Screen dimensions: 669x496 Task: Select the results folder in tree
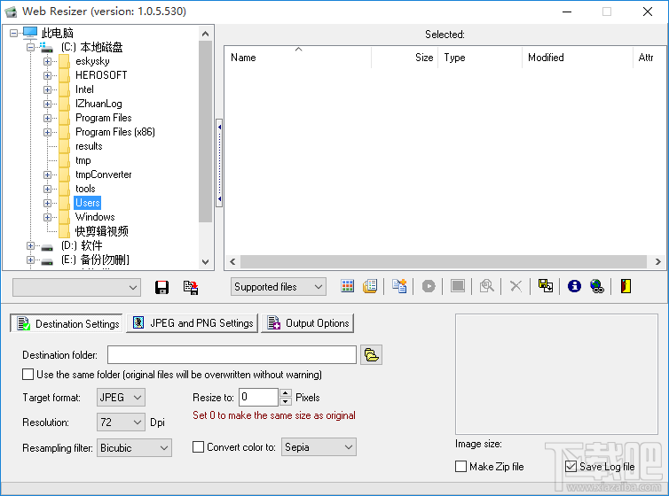(x=89, y=146)
